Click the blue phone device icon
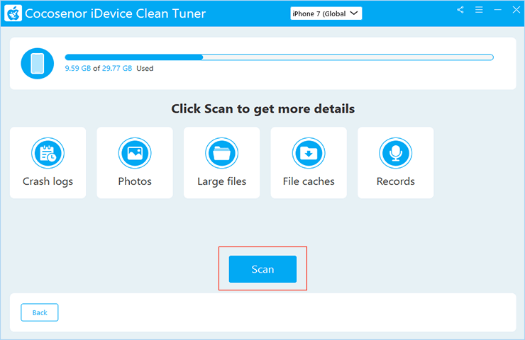The height and width of the screenshot is (340, 525). click(37, 64)
